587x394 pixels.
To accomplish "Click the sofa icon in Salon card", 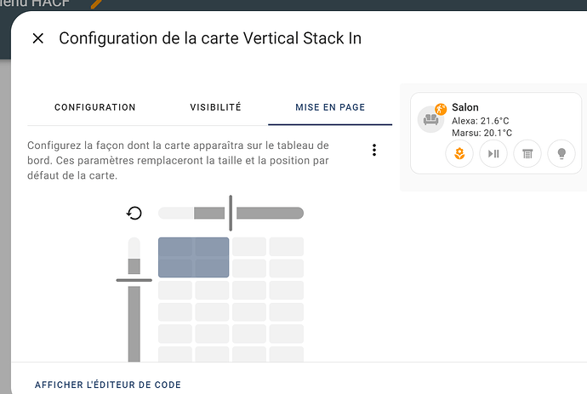I will pyautogui.click(x=430, y=119).
